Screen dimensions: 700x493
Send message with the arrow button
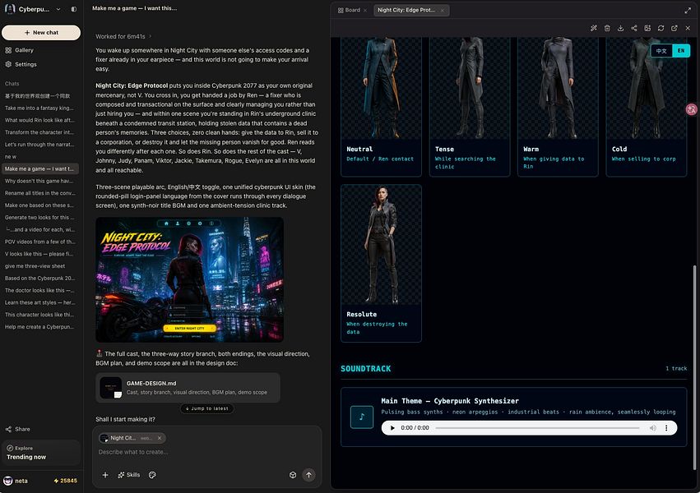pyautogui.click(x=308, y=475)
